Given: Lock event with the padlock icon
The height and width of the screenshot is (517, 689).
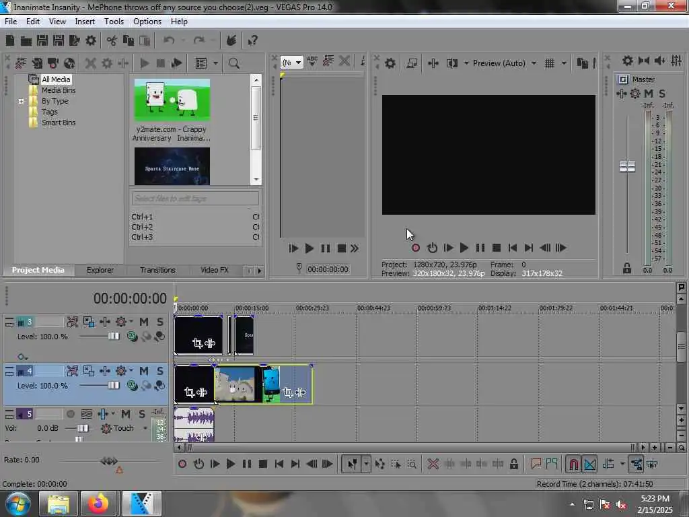Looking at the screenshot, I should 513,464.
